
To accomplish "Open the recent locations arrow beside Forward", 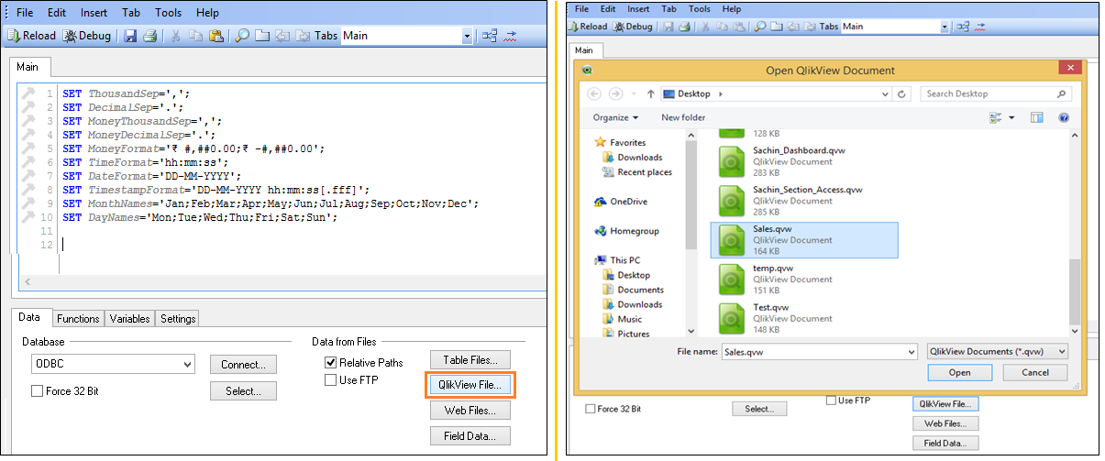I will pyautogui.click(x=635, y=93).
